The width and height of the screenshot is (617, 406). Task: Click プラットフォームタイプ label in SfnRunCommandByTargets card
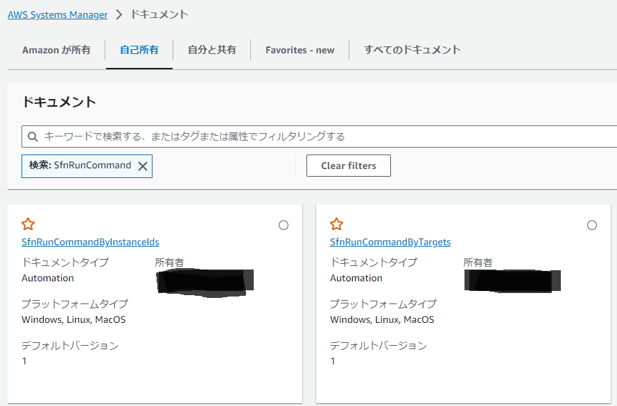[383, 303]
